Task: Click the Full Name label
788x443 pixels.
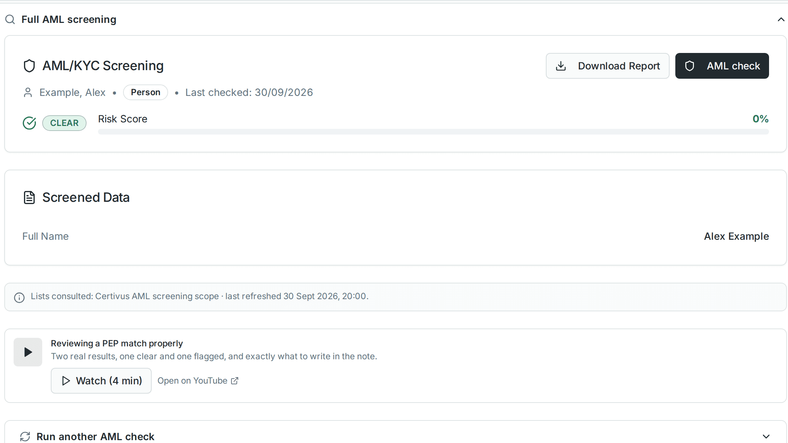Action: 45,236
